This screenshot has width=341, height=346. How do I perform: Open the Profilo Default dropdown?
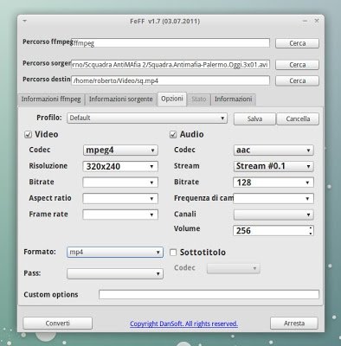click(x=147, y=118)
